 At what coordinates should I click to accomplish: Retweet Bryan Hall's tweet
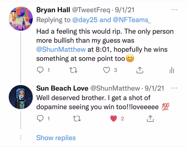tap(73, 70)
